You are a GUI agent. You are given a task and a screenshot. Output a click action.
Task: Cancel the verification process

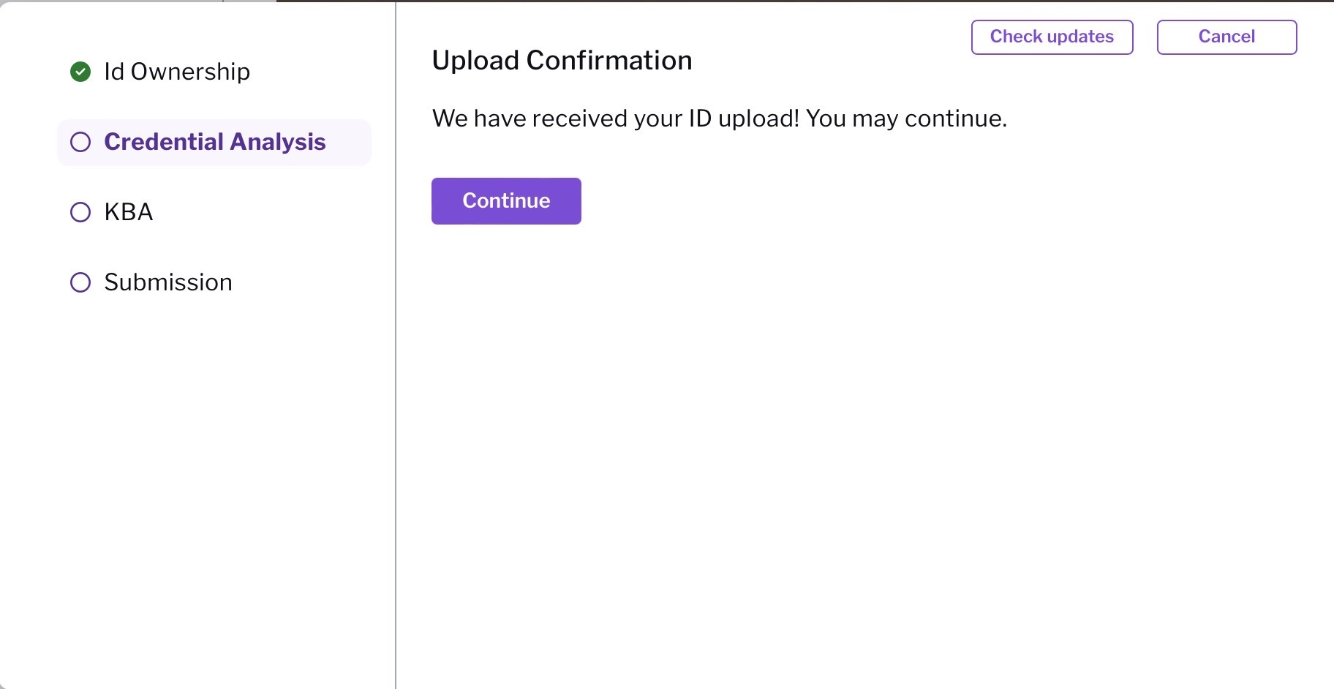pos(1226,37)
